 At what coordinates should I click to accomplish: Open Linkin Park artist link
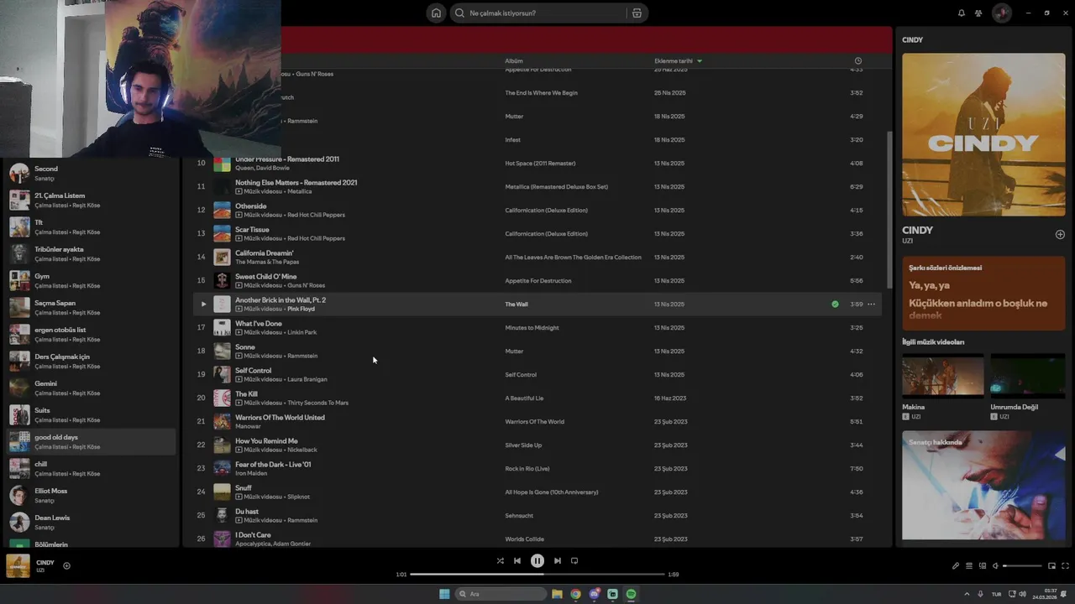click(302, 332)
